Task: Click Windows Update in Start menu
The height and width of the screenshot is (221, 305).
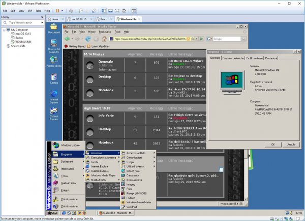Action: pyautogui.click(x=69, y=145)
